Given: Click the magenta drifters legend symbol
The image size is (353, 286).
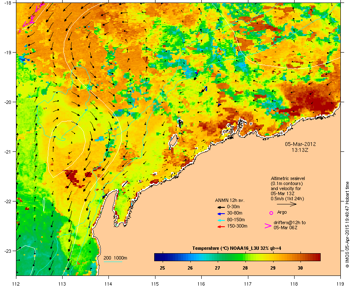Looking at the screenshot, I should [x=268, y=226].
